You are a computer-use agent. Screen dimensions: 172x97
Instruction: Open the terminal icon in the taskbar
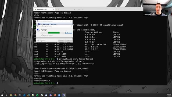coord(20,95)
